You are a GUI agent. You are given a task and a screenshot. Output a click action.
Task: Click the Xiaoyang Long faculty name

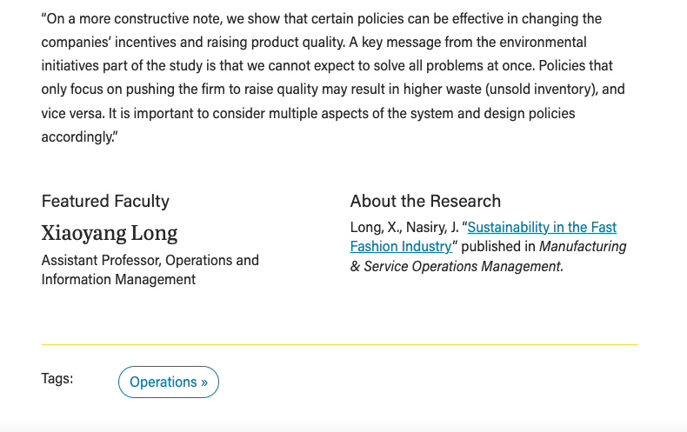pos(110,233)
